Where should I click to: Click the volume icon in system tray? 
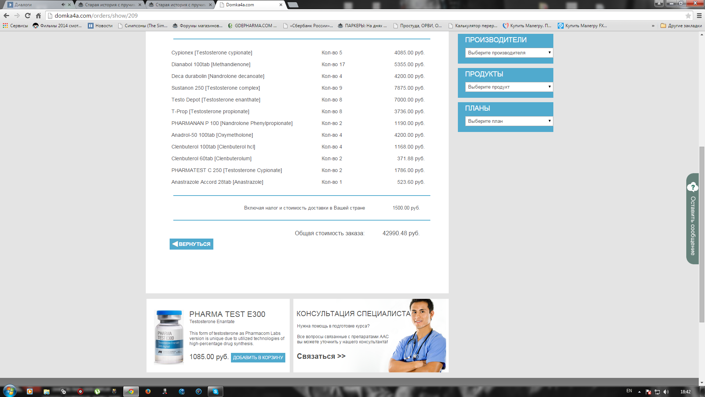click(x=666, y=392)
